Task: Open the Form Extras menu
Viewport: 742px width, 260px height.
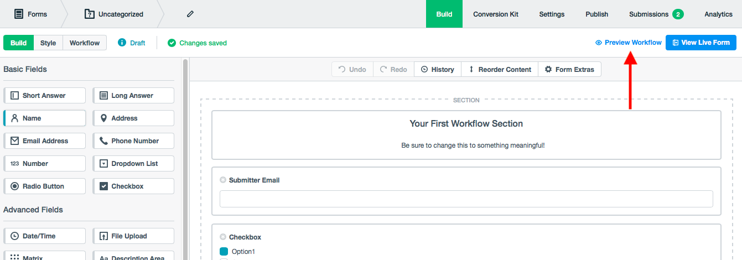Action: 569,70
